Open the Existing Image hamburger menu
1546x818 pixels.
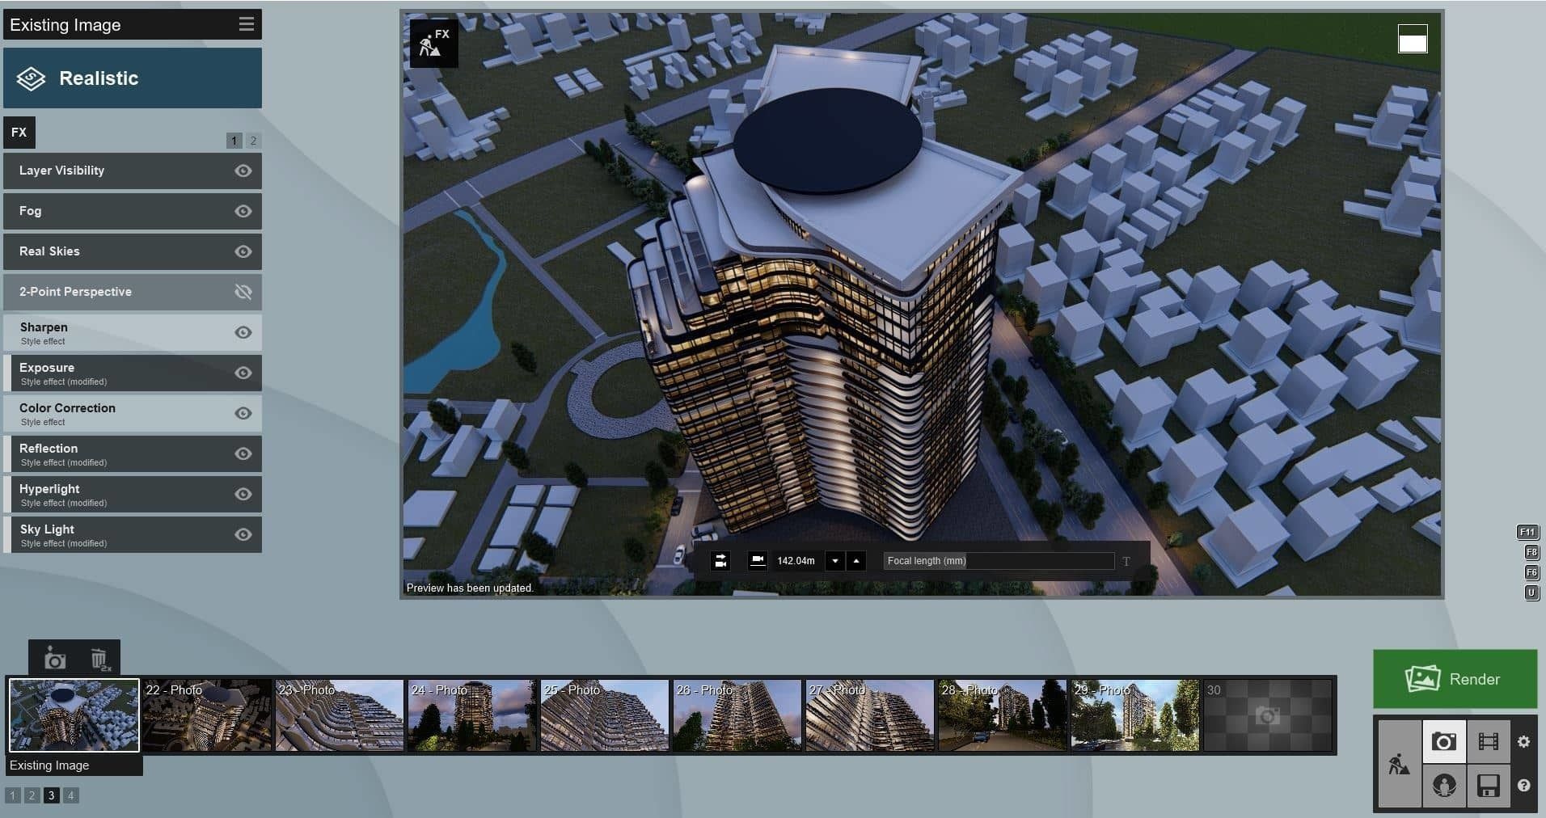click(247, 24)
